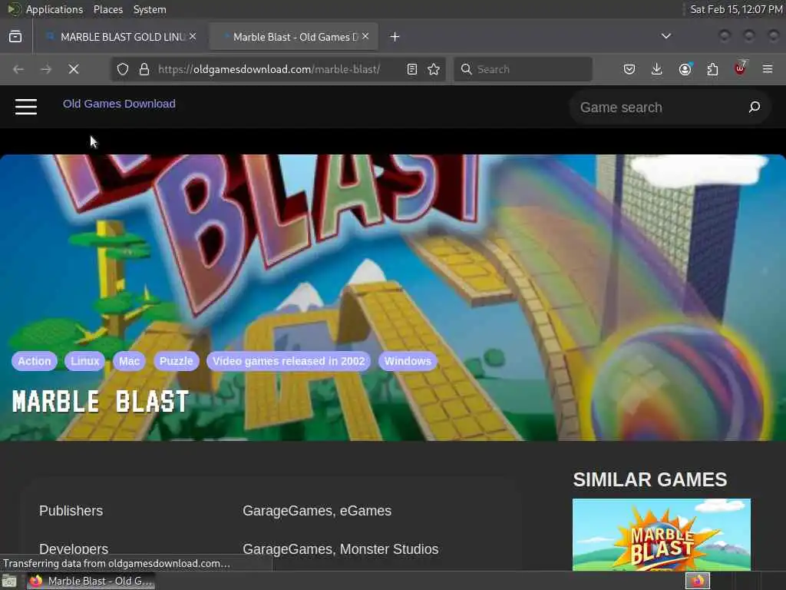
Task: Bookmark this page with star icon
Action: (434, 69)
